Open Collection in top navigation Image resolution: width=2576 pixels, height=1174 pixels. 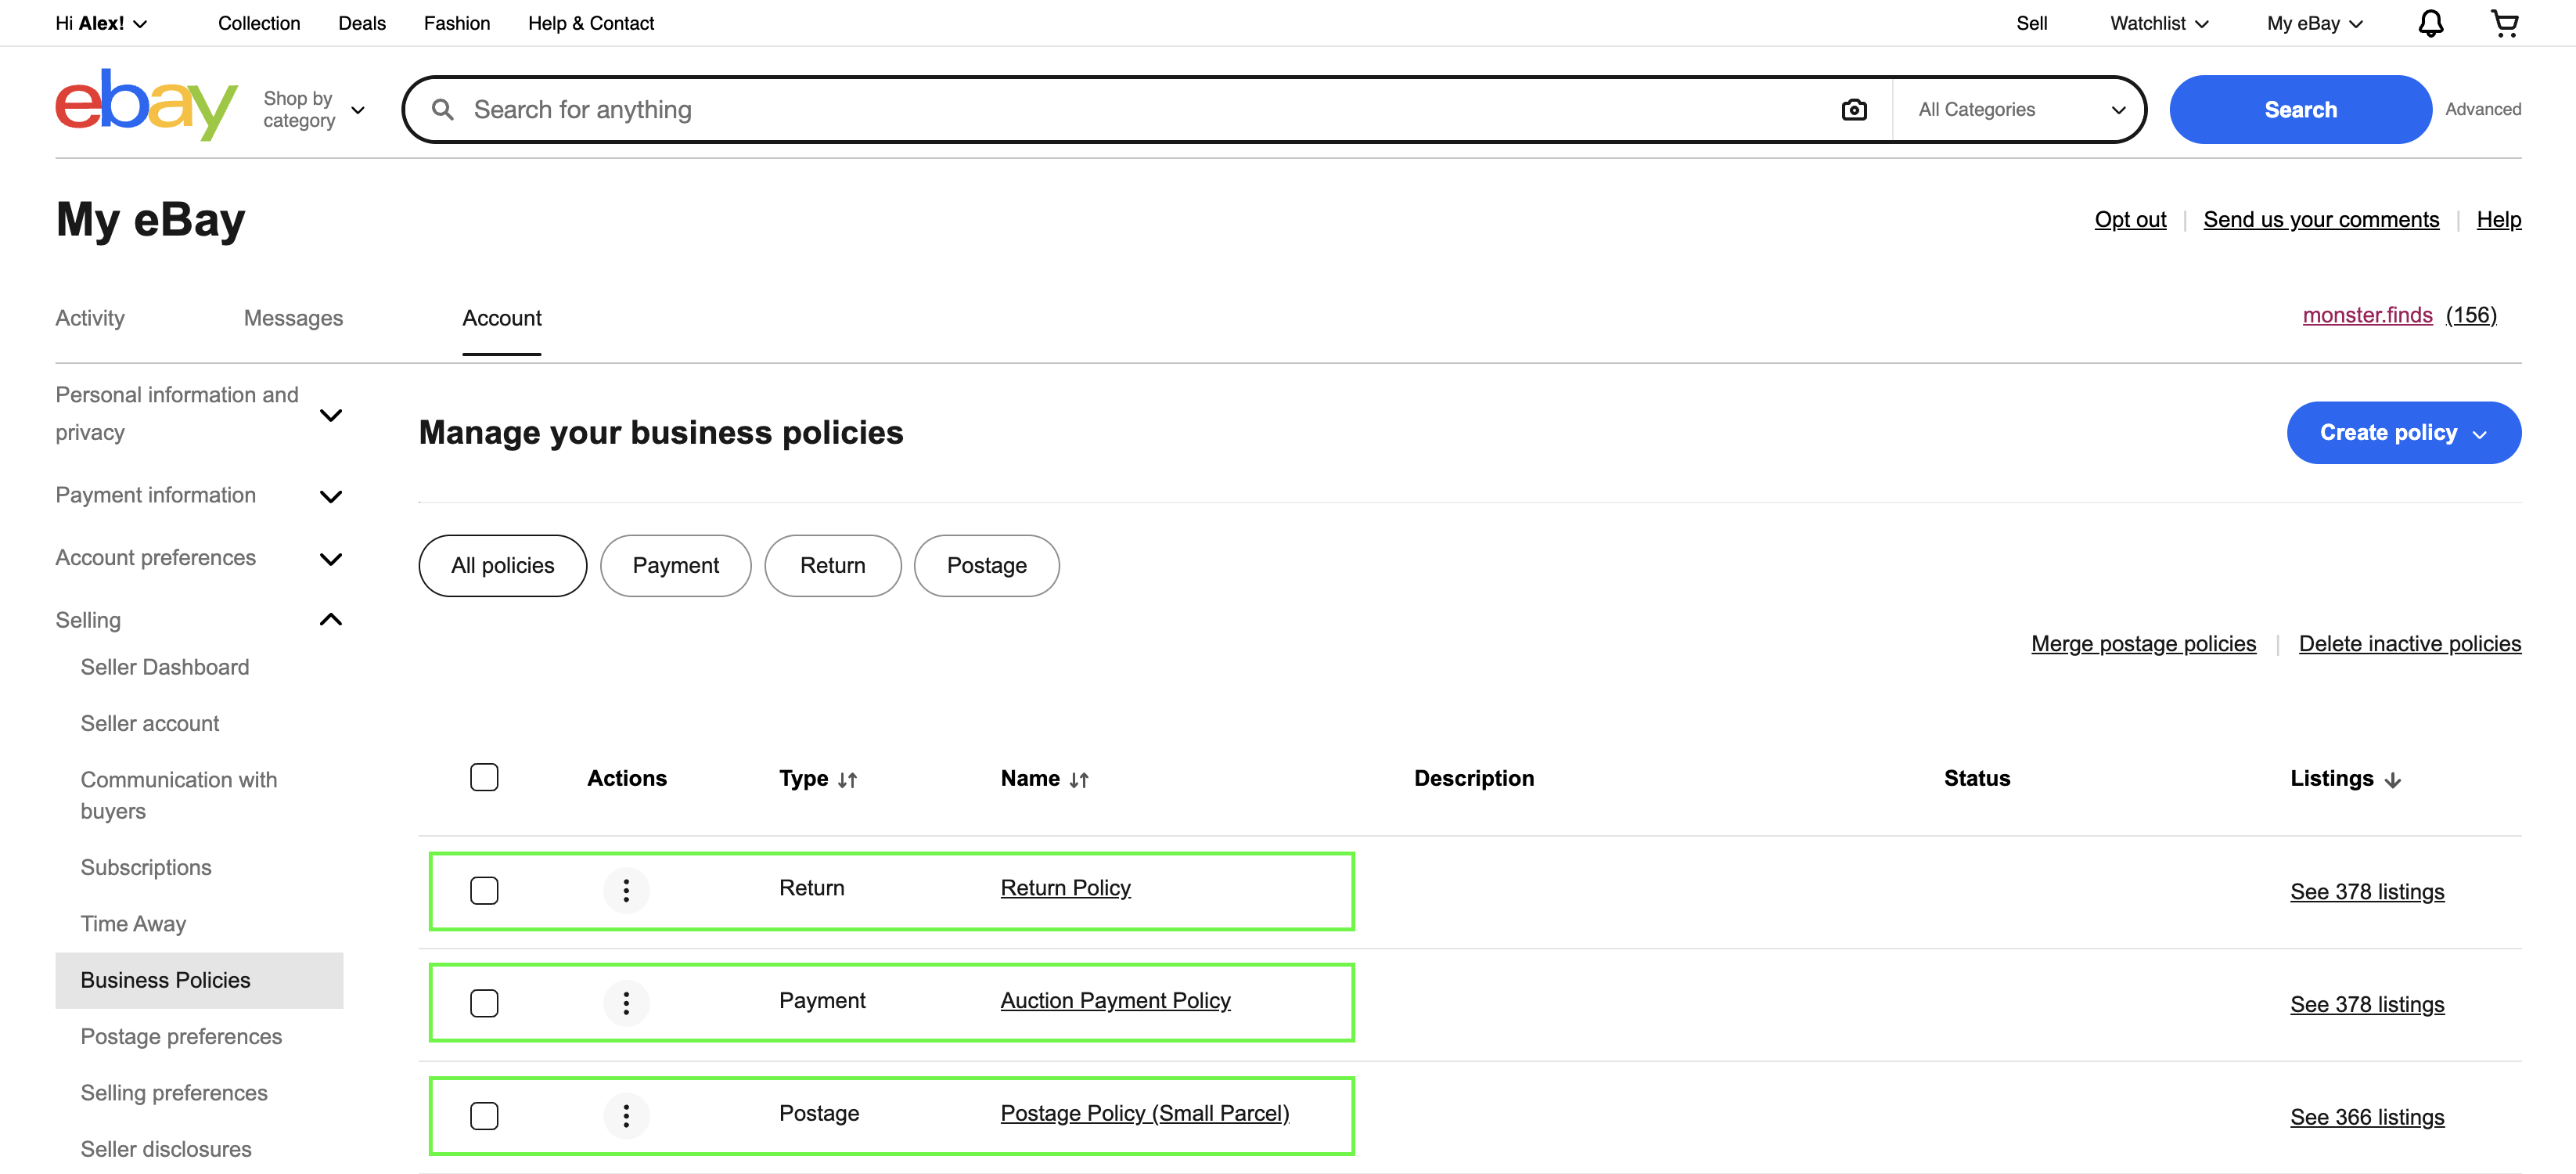[x=259, y=23]
